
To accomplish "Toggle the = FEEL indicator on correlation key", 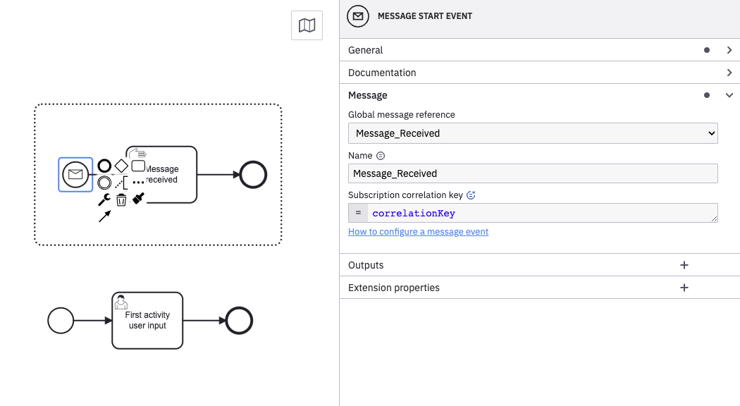I will pyautogui.click(x=356, y=212).
